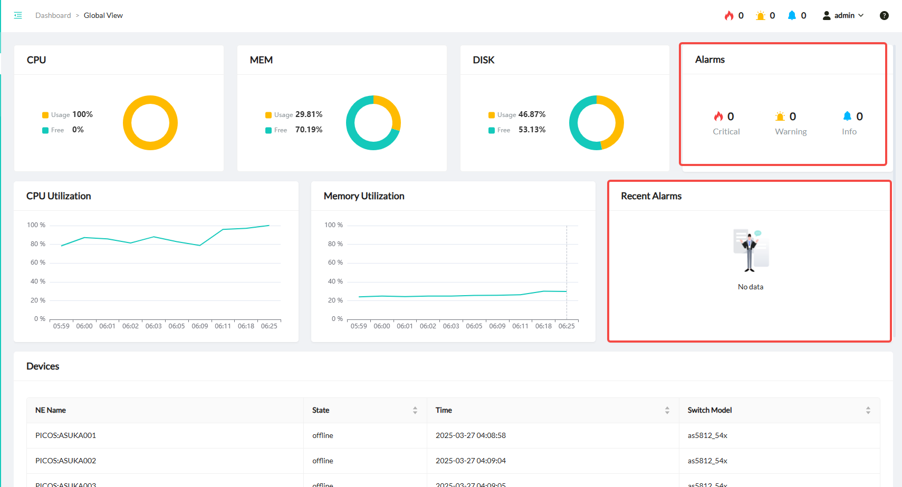
Task: Click the blue info bell in the top bar
Action: tap(792, 15)
